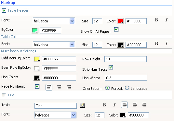
Task: Click the Table Header label text
Action: click(x=18, y=10)
